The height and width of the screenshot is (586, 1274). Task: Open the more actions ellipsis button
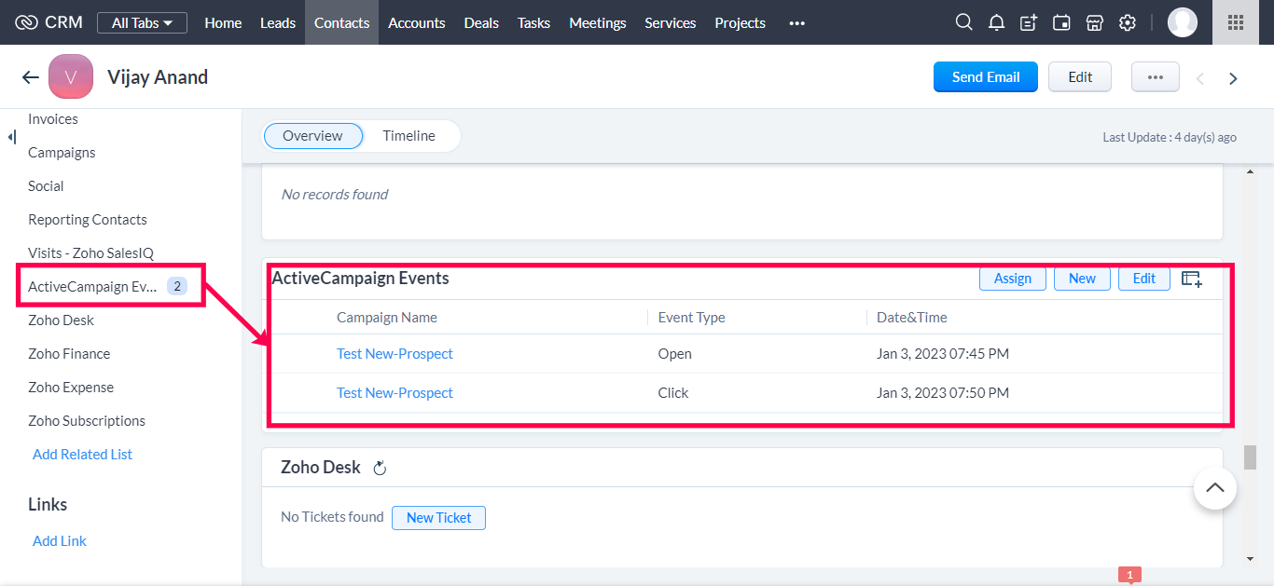click(x=1156, y=77)
